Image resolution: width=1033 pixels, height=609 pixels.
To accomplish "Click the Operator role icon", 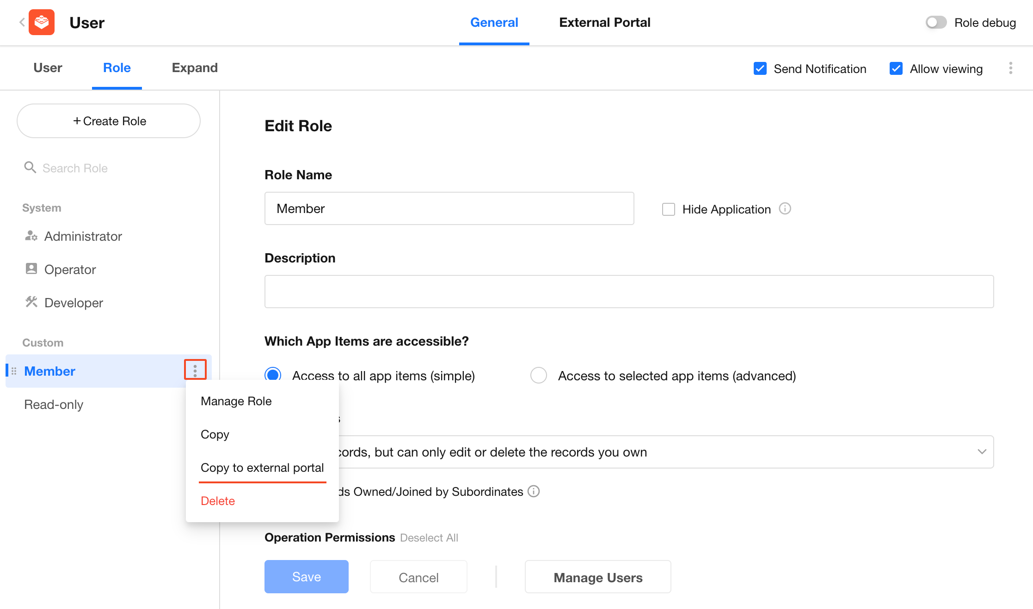I will (x=31, y=269).
